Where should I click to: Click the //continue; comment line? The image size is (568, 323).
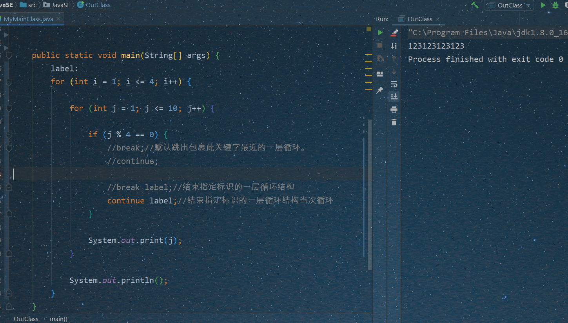(x=132, y=161)
